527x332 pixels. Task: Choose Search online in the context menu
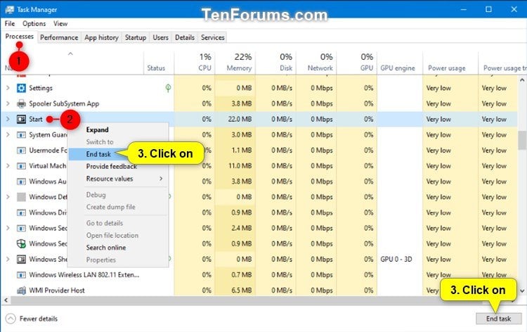point(106,248)
